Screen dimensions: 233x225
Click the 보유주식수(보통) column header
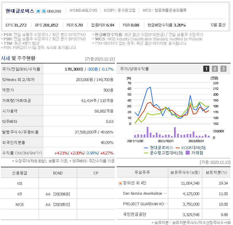pos(185,172)
